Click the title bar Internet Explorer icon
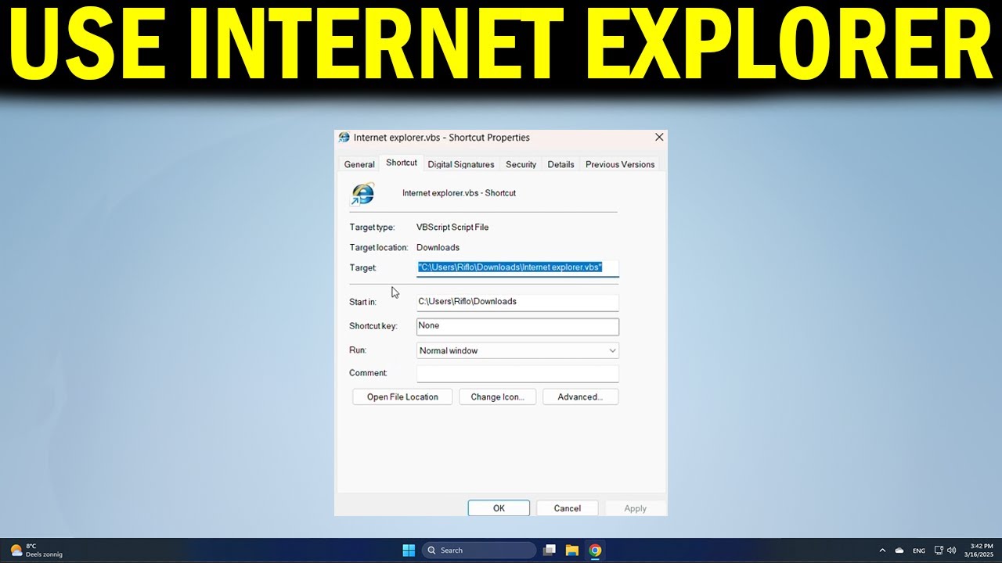Viewport: 1002px width, 563px height. point(344,138)
